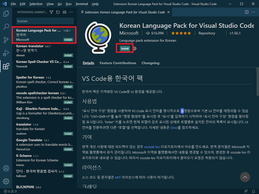
Task: Open Extensions panel more actions menu
Action: click(x=71, y=12)
